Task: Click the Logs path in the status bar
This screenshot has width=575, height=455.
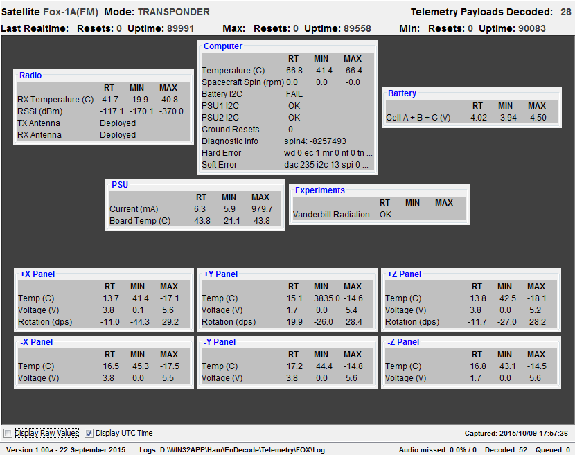Action: [x=232, y=450]
